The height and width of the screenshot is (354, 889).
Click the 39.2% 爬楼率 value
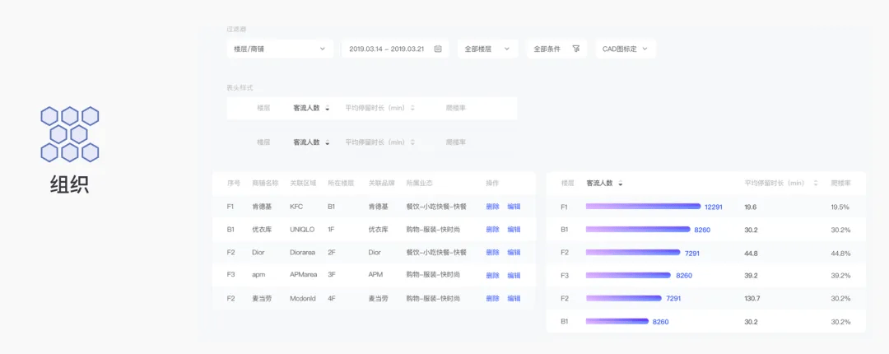840,276
